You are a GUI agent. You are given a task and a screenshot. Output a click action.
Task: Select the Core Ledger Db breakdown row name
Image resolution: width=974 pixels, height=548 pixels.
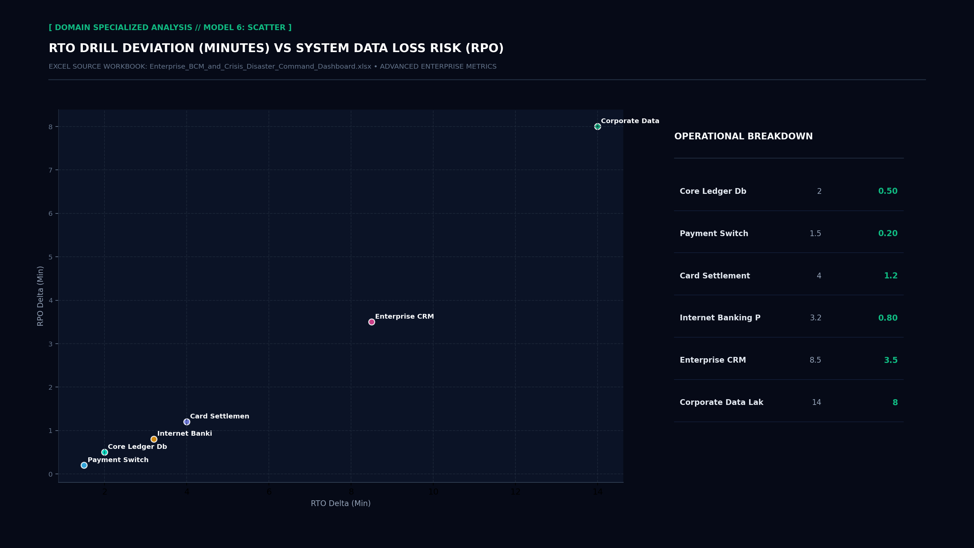[x=713, y=191]
